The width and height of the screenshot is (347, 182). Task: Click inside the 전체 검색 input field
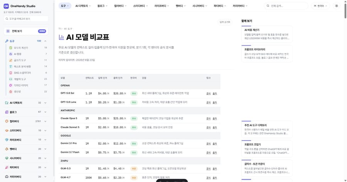[286, 6]
